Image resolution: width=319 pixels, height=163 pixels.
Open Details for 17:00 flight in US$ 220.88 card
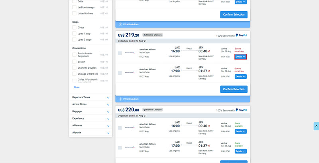point(241,151)
